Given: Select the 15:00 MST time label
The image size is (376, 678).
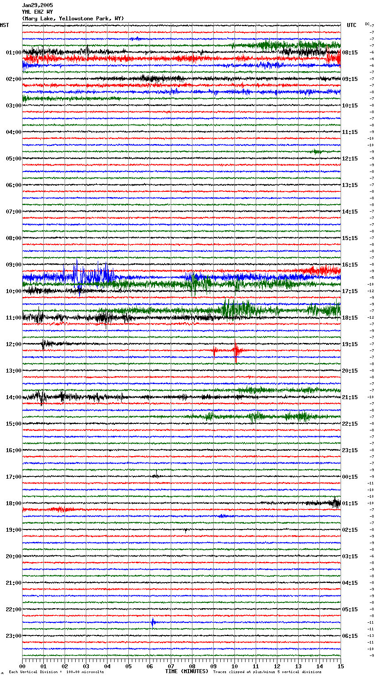Looking at the screenshot, I should click(x=14, y=424).
